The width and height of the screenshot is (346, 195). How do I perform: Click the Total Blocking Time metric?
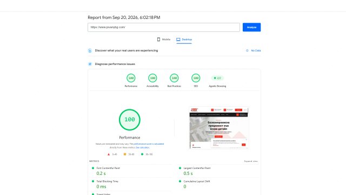(x=107, y=181)
